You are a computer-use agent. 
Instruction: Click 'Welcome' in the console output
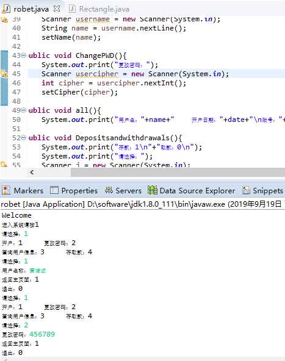tap(16, 215)
